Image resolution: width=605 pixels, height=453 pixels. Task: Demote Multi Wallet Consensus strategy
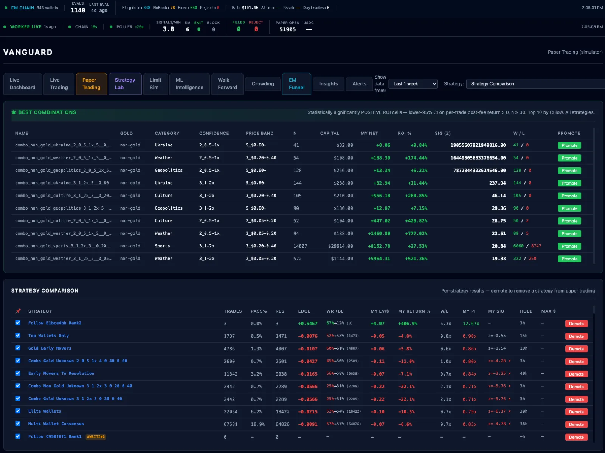(x=576, y=424)
